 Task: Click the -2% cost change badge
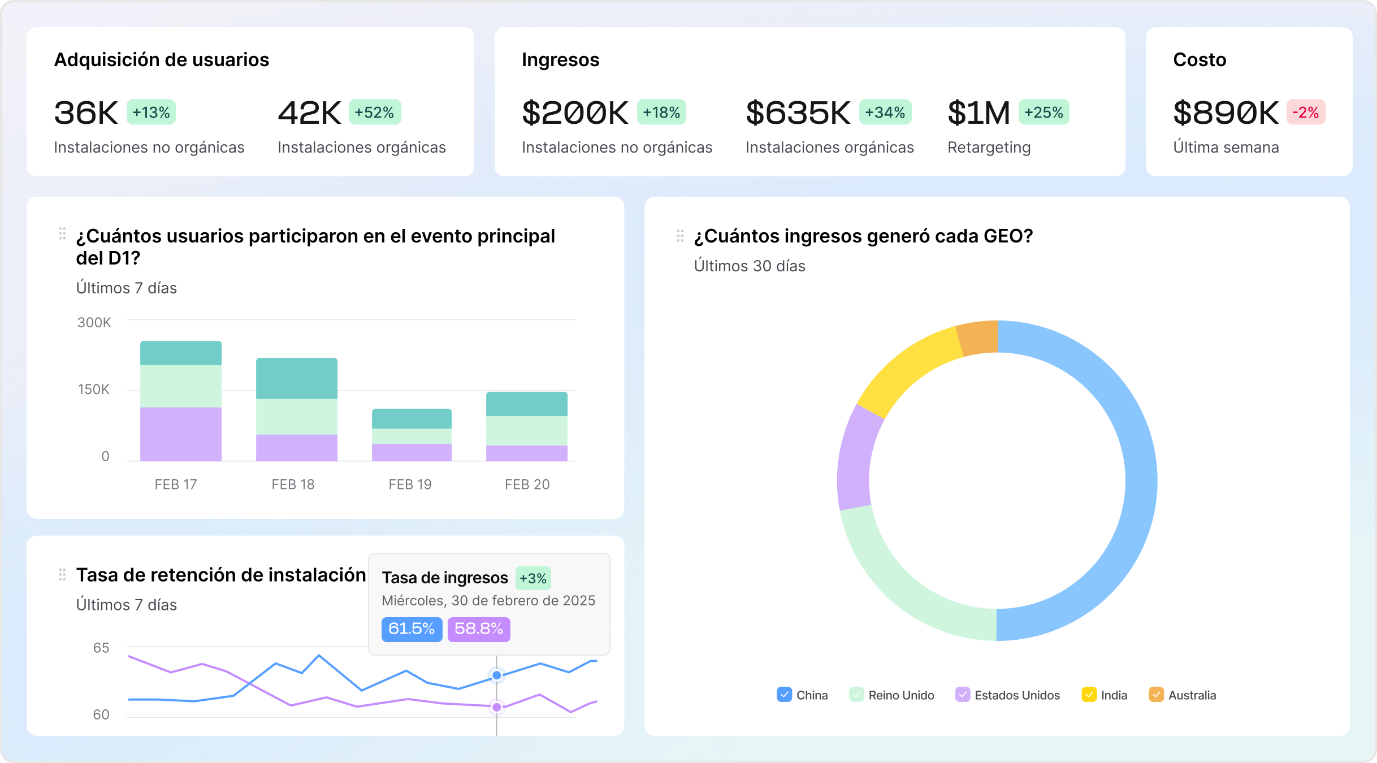(1305, 112)
